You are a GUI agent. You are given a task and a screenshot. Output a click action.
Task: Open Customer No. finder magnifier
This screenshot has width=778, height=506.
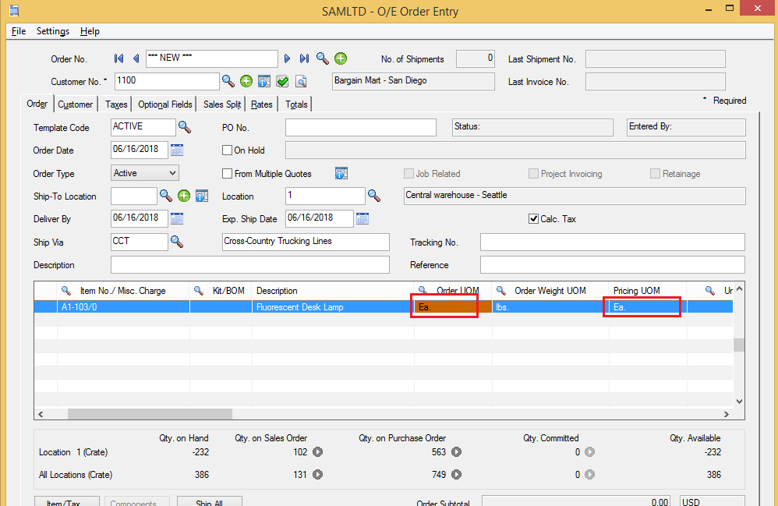point(228,81)
